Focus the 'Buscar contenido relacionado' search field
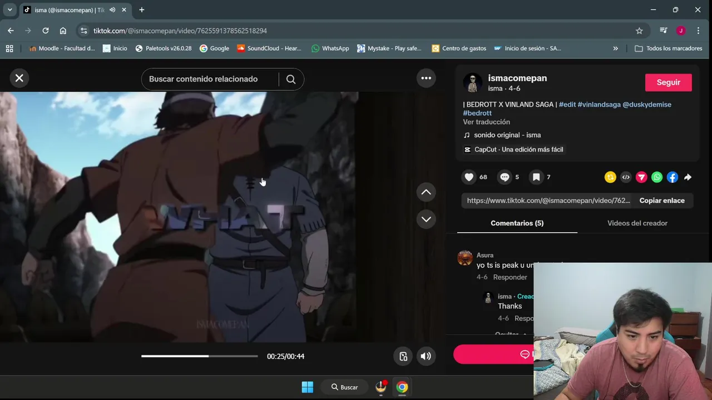The width and height of the screenshot is (712, 400). click(210, 79)
